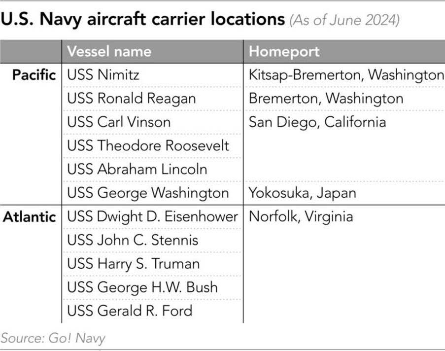
Task: Select USS Theodore Roosevelt in the table
Action: [x=148, y=145]
